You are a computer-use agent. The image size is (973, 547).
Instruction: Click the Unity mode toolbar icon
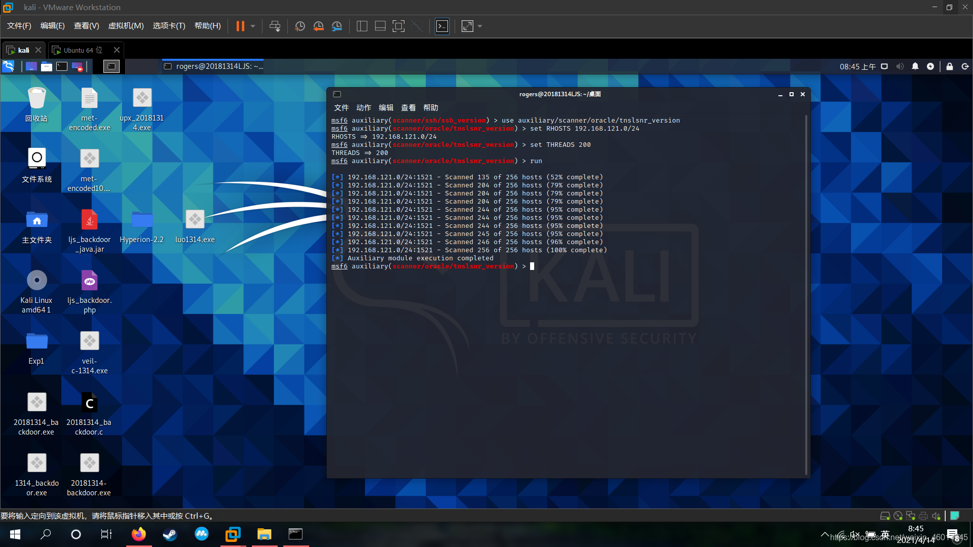pyautogui.click(x=417, y=26)
